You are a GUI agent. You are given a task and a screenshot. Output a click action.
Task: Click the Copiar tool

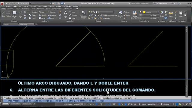click(32, 15)
